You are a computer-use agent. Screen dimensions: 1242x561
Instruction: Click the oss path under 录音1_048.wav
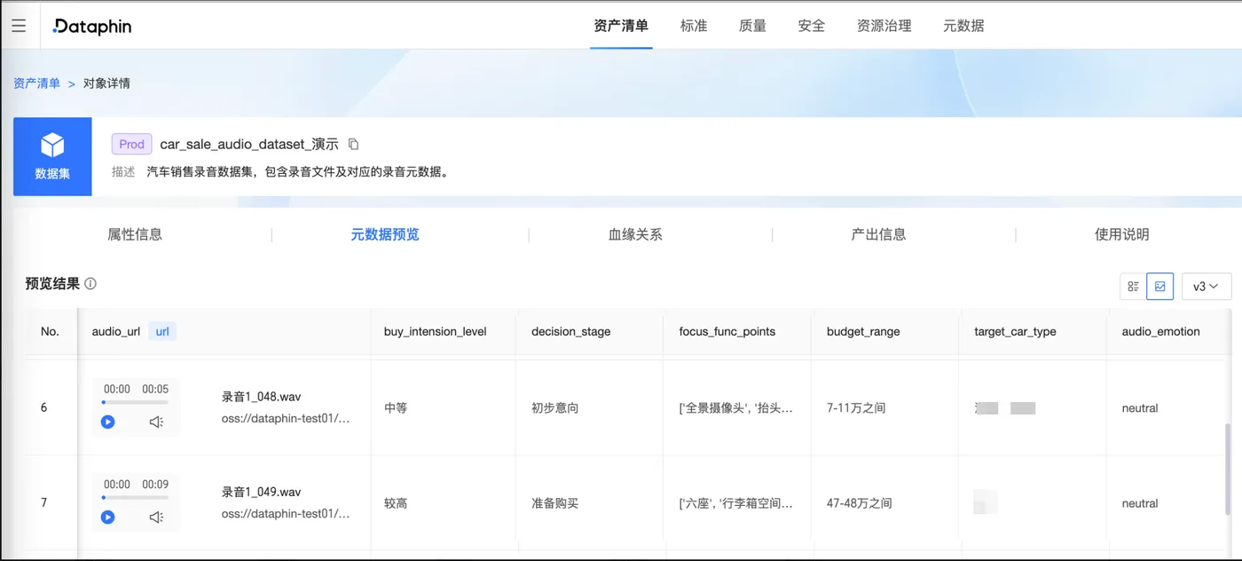click(x=287, y=418)
